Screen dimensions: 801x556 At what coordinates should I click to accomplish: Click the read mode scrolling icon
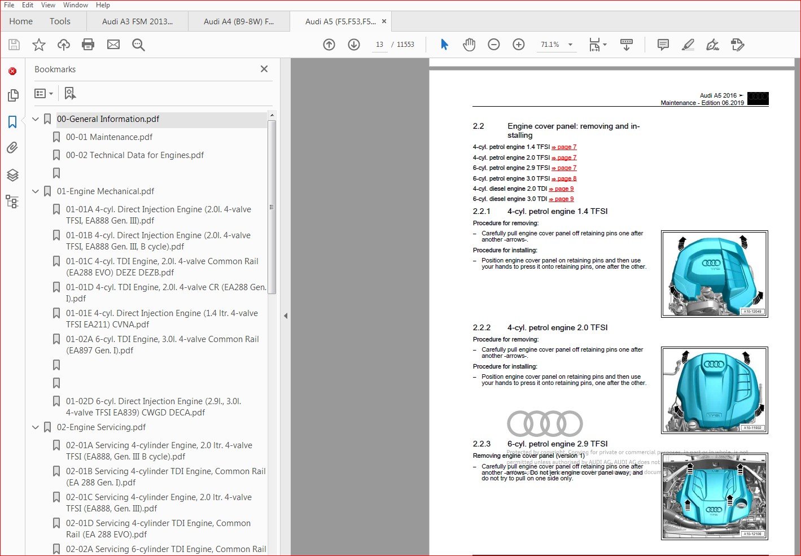point(627,45)
